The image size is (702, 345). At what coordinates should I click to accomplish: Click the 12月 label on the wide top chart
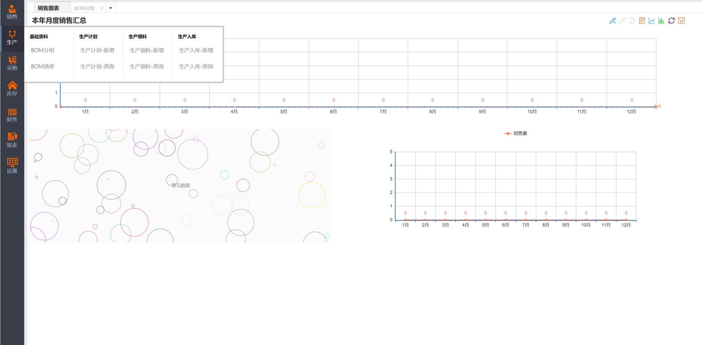pyautogui.click(x=631, y=111)
